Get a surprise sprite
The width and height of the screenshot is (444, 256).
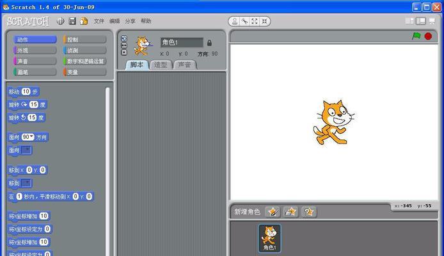(x=308, y=212)
